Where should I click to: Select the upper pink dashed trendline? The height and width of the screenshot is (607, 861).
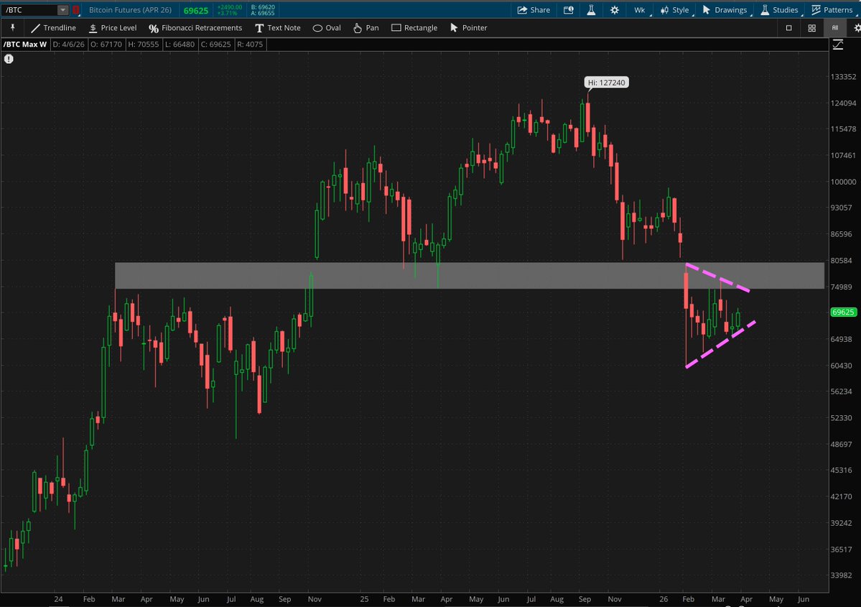[717, 277]
